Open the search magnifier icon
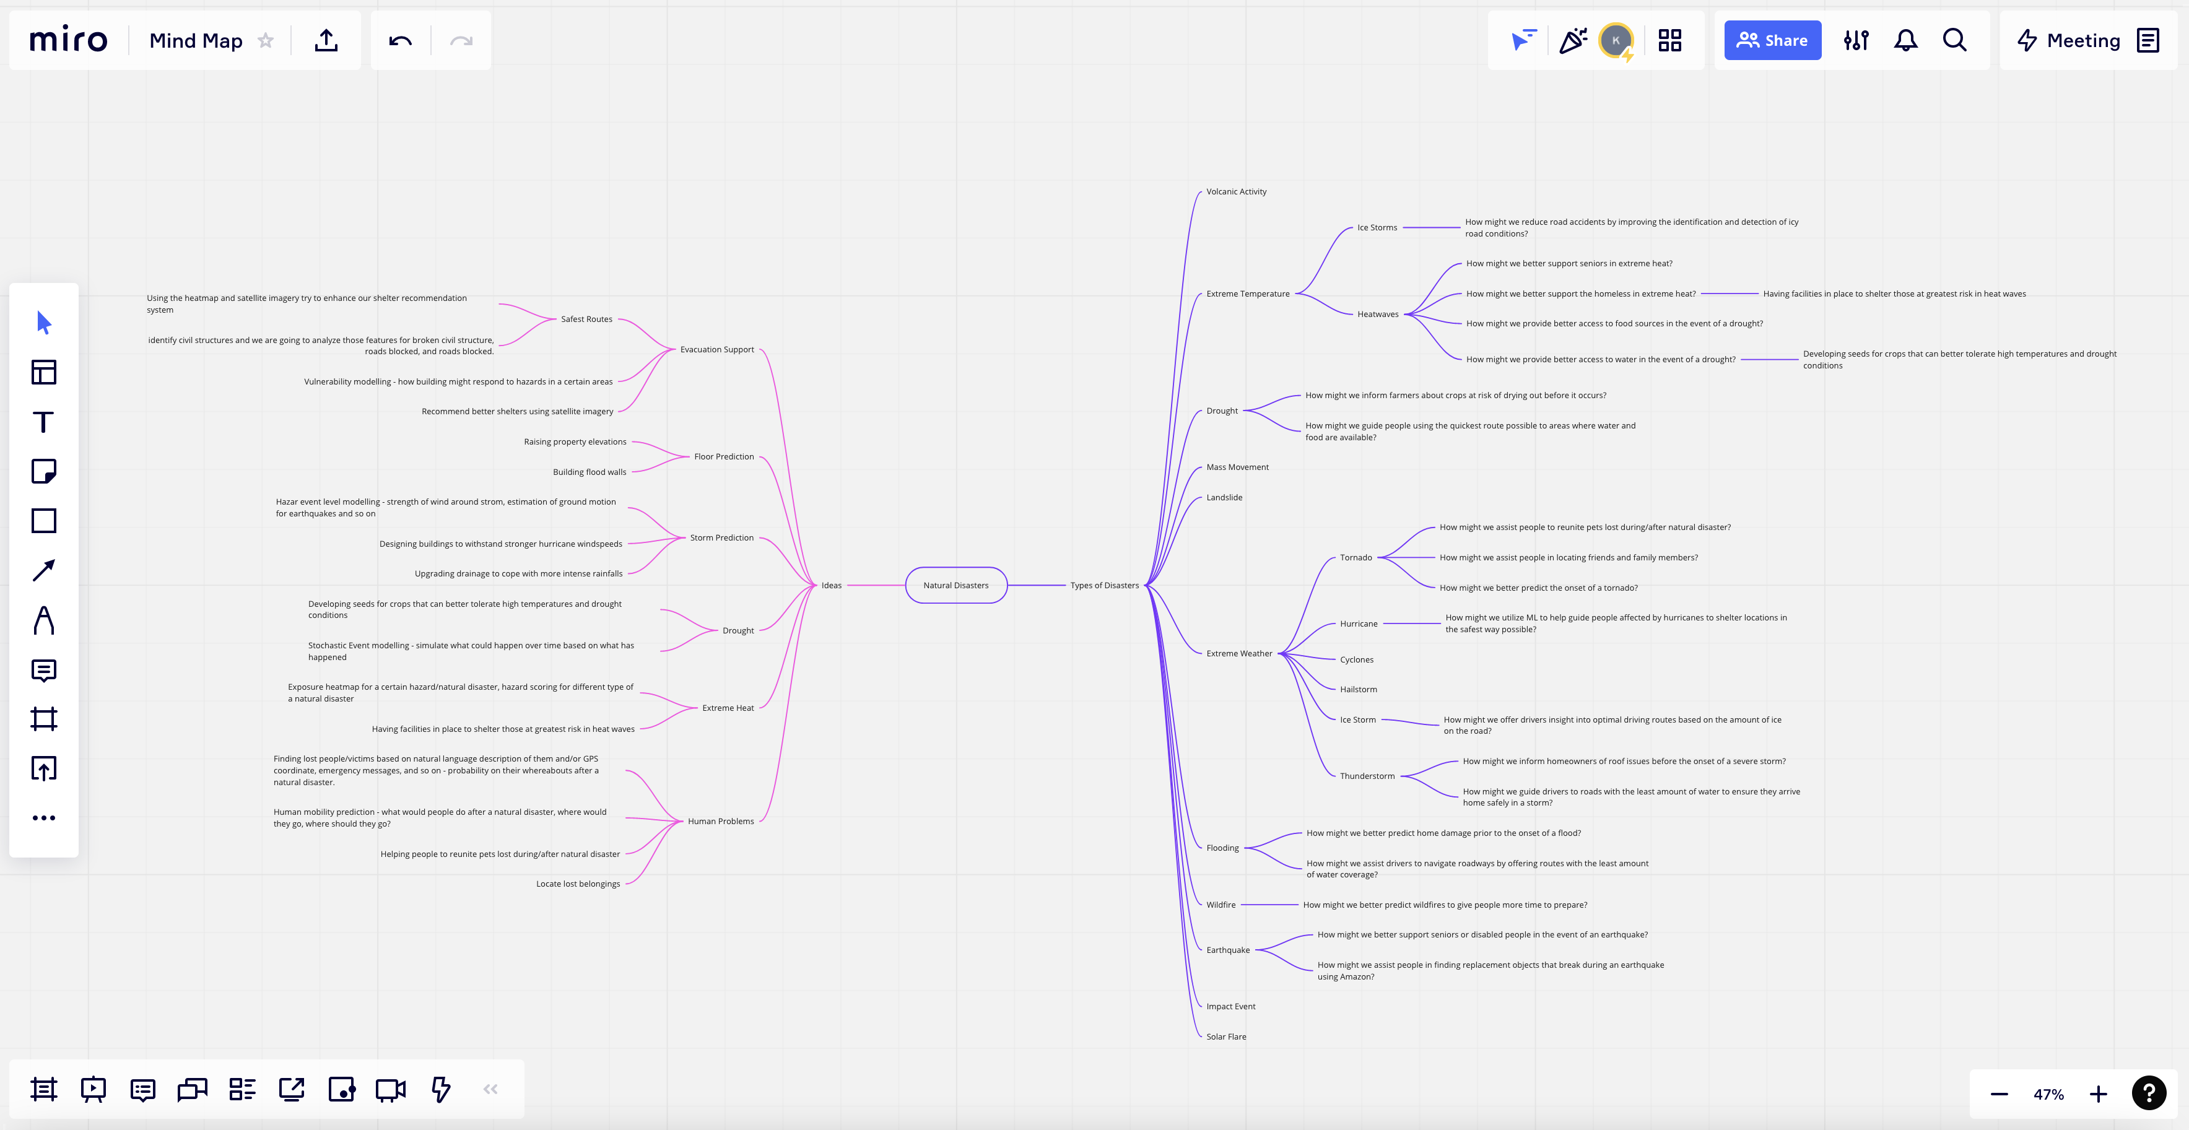 click(x=1954, y=41)
